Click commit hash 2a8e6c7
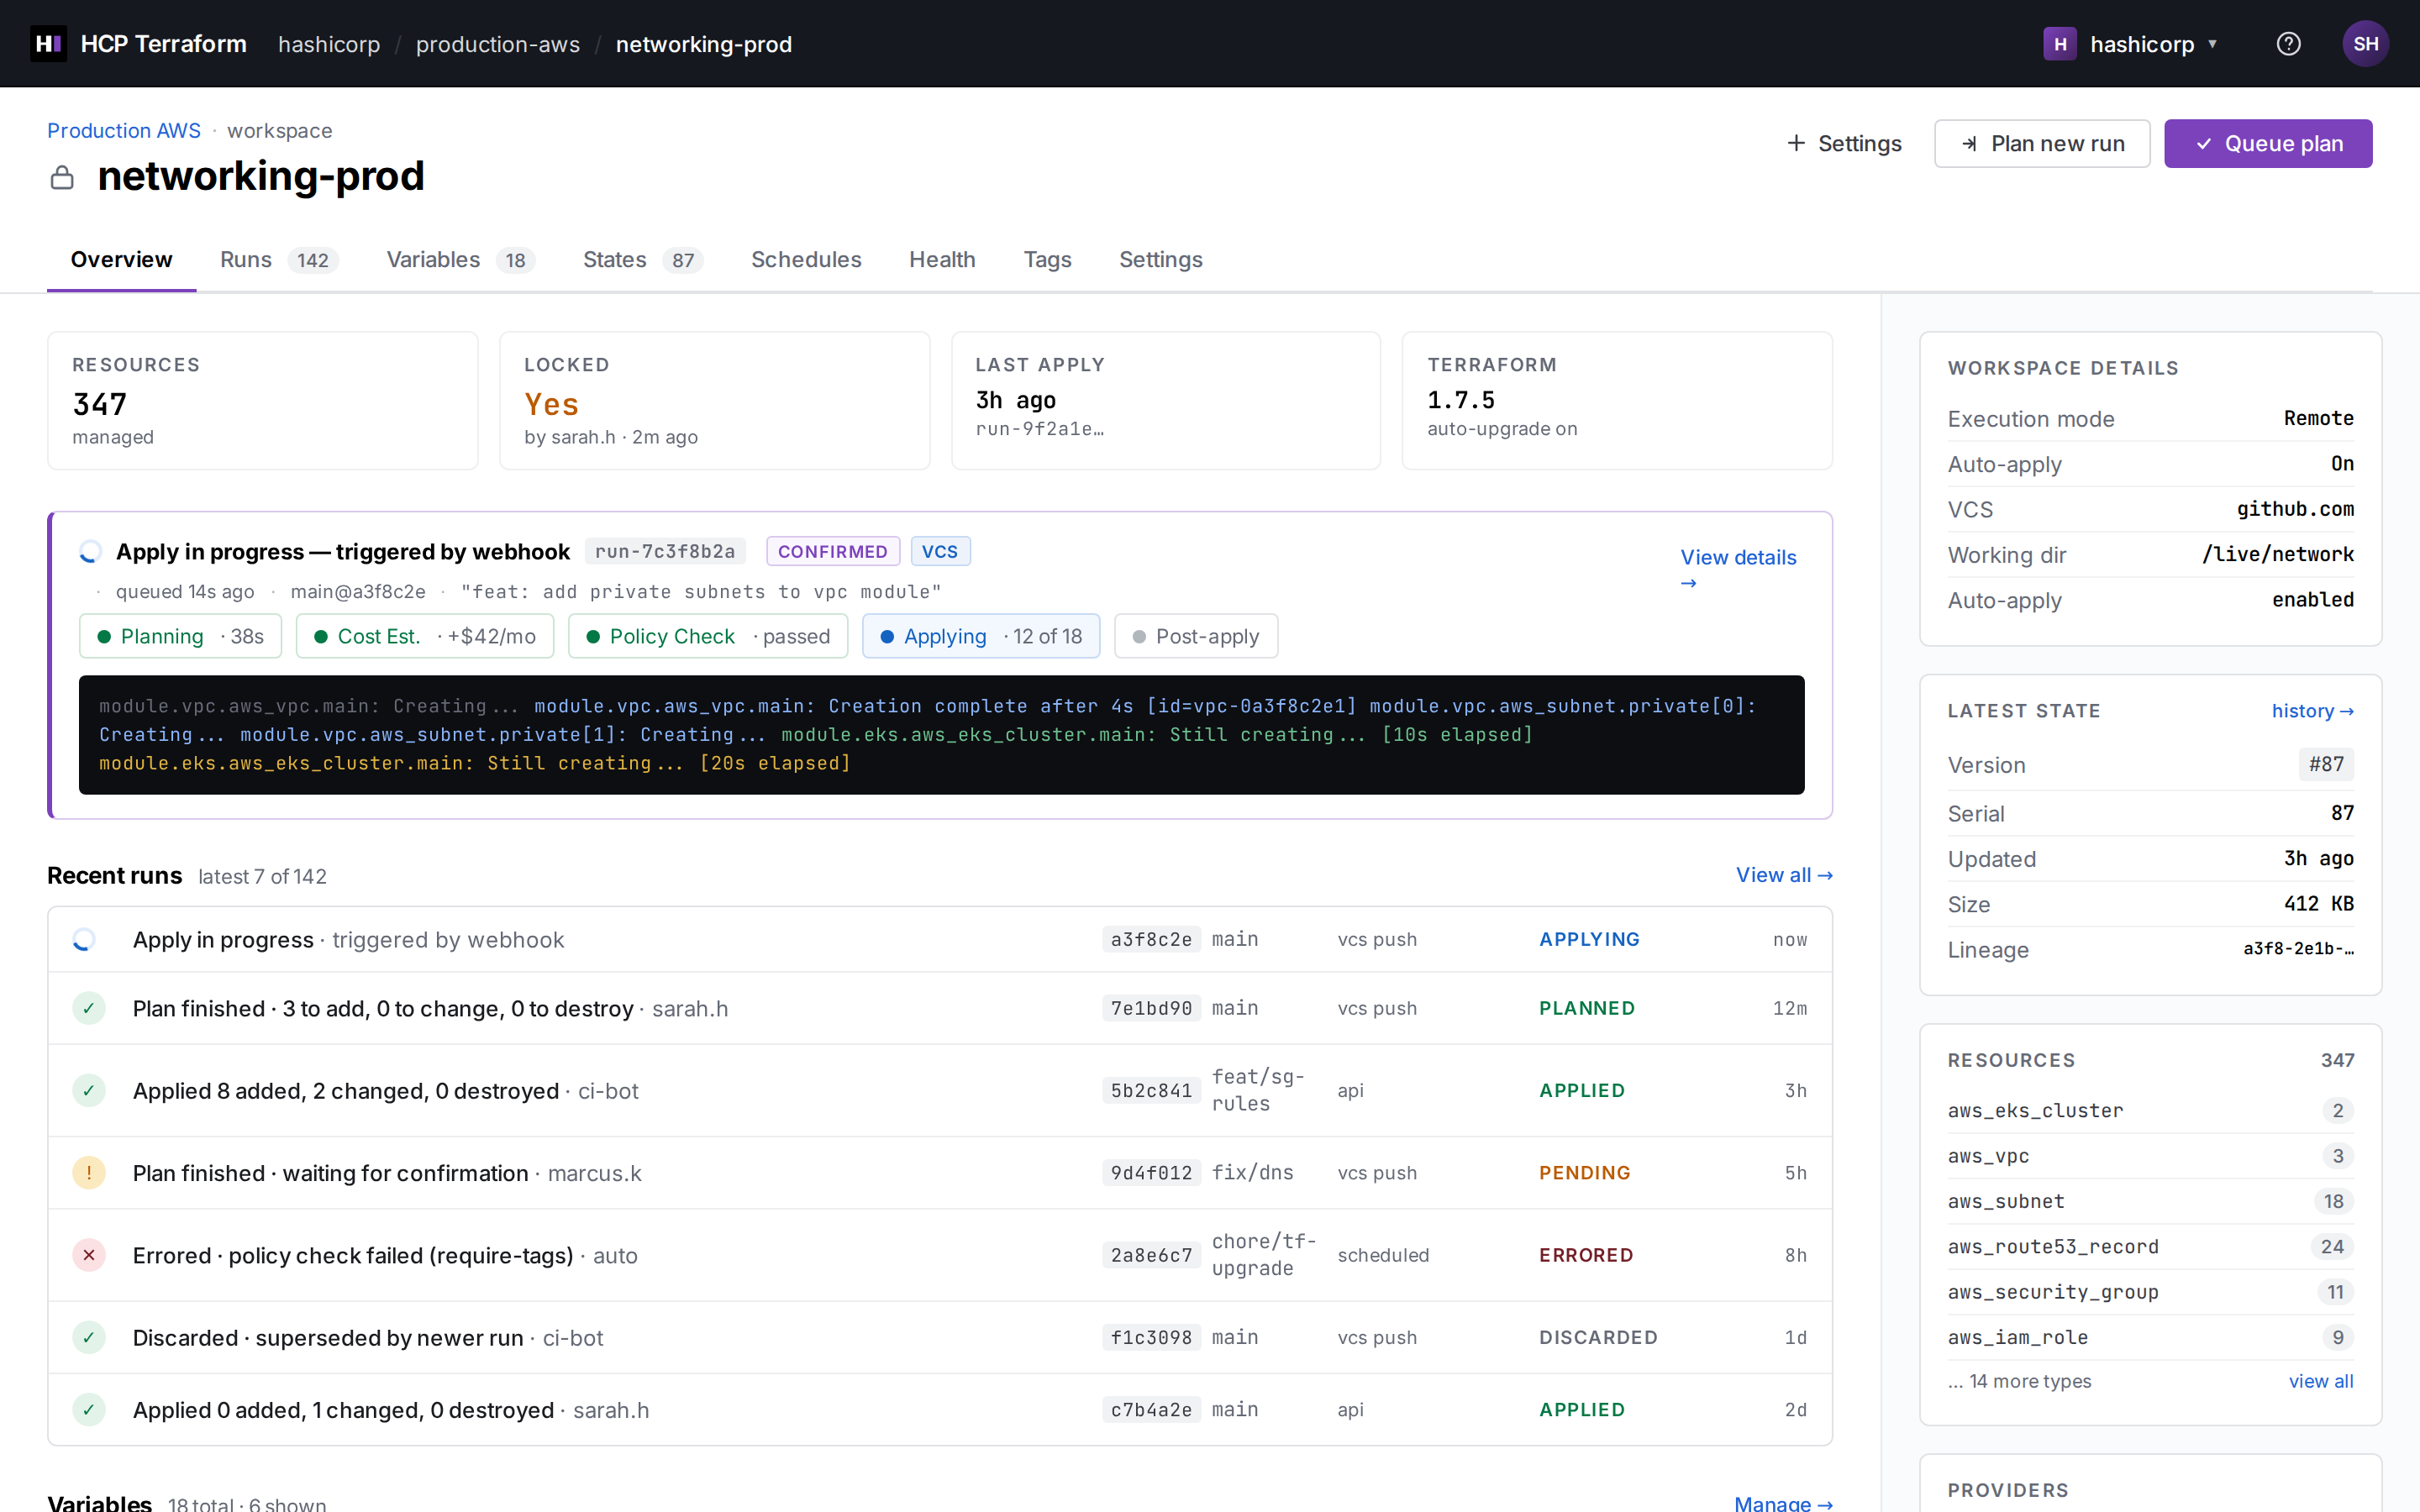Viewport: 2420px width, 1512px height. tap(1151, 1255)
